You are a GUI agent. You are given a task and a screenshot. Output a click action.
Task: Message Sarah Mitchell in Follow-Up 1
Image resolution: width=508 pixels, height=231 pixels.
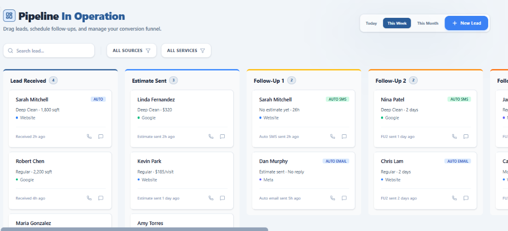tap(344, 136)
